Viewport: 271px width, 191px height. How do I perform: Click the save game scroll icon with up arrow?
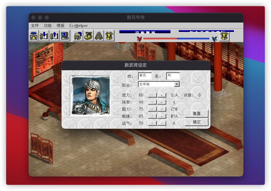tap(54, 36)
